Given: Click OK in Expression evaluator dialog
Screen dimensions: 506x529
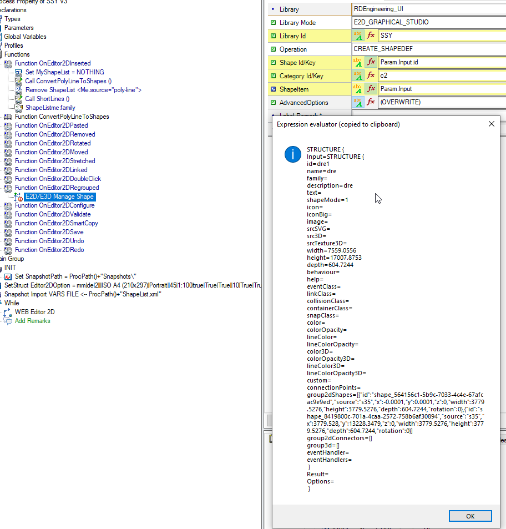Looking at the screenshot, I should coord(470,516).
